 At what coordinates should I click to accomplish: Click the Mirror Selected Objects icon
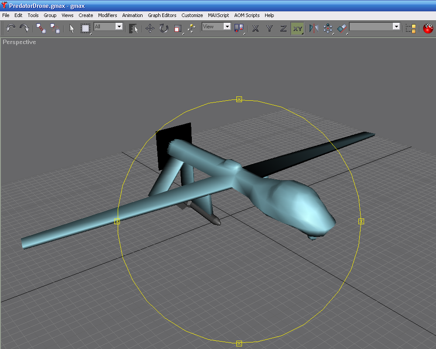pyautogui.click(x=314, y=28)
